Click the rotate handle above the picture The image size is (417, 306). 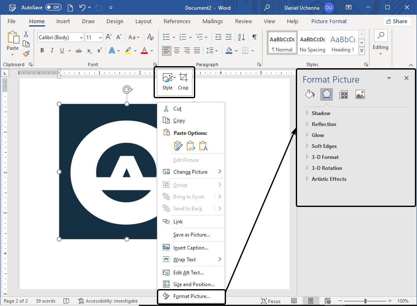click(127, 89)
